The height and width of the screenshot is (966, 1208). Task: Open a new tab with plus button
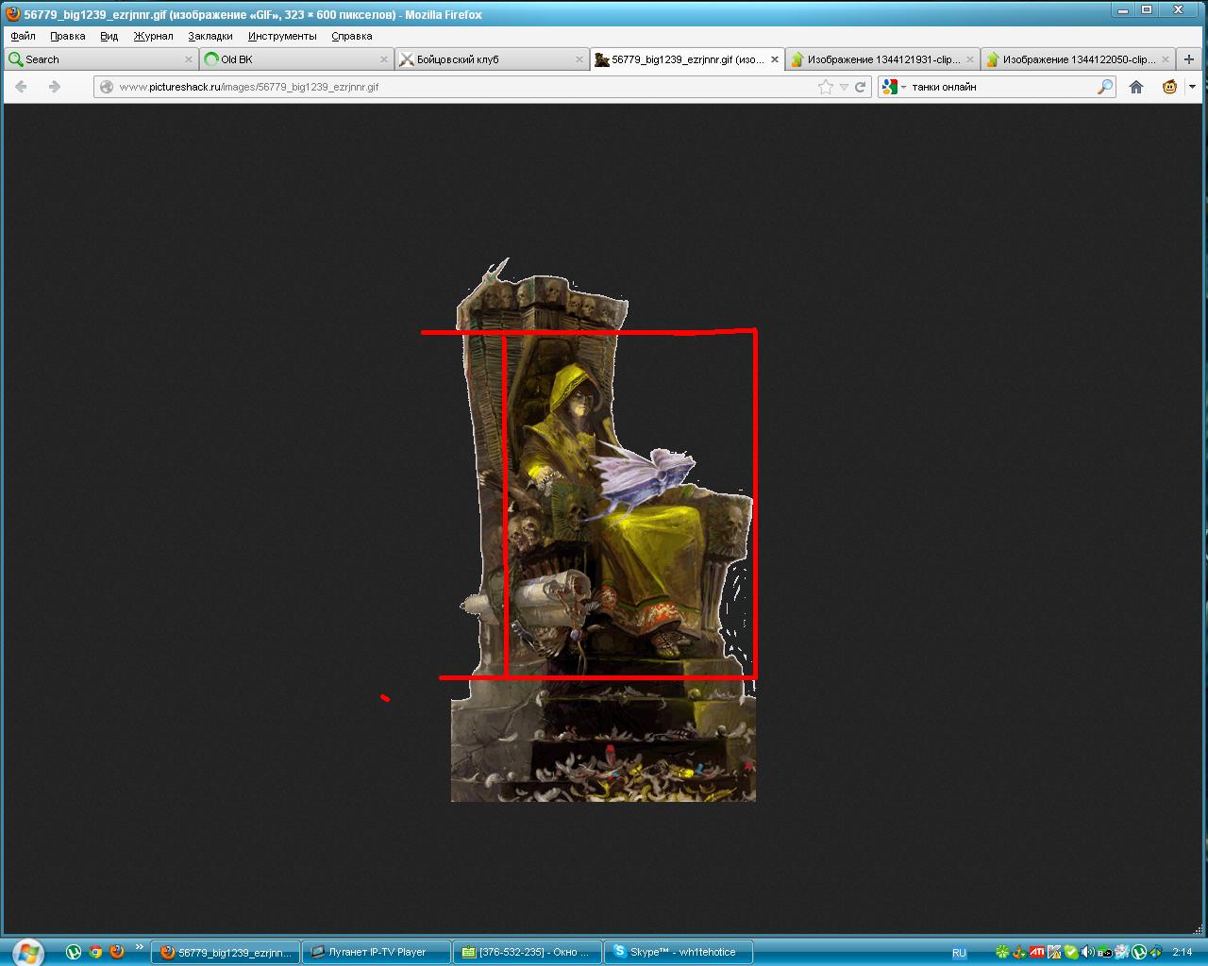tap(1189, 59)
